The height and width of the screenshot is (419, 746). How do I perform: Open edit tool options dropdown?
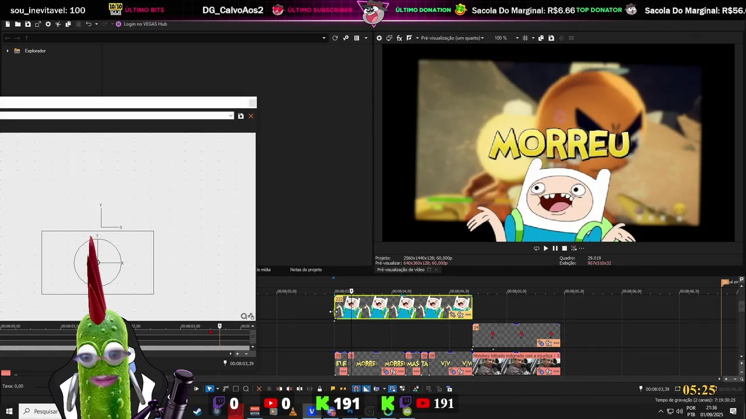[x=217, y=389]
